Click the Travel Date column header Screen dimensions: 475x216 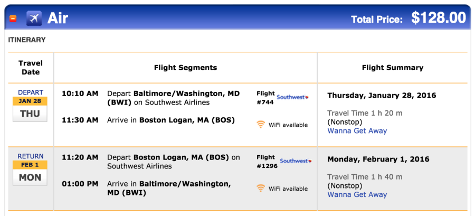tap(31, 68)
